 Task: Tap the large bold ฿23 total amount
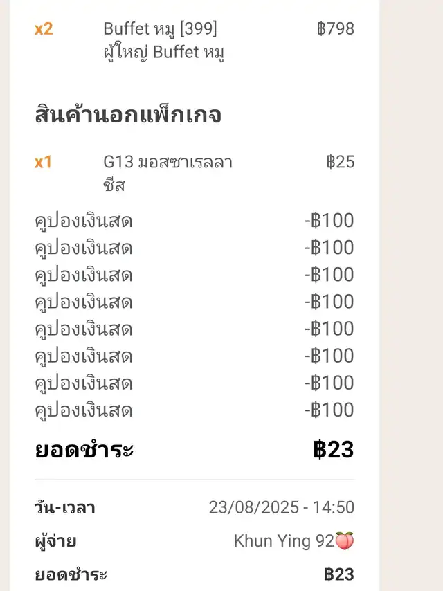click(333, 451)
